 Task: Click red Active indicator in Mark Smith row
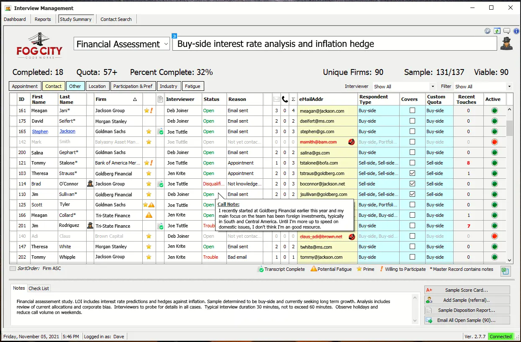(494, 142)
